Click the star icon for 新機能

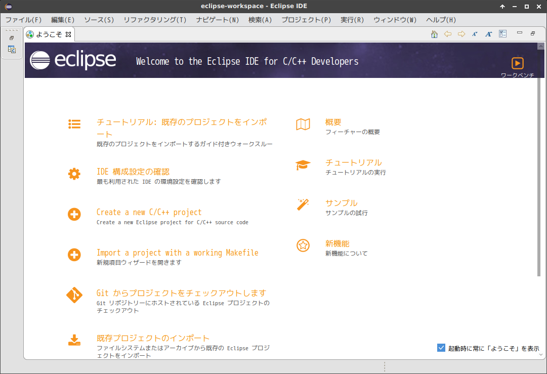click(303, 245)
